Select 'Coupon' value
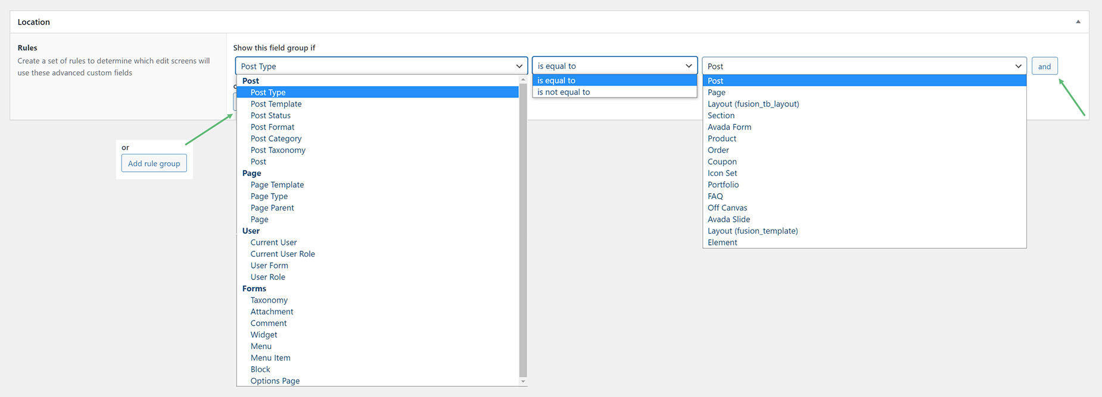Screen dimensions: 1102x397 [864, 162]
